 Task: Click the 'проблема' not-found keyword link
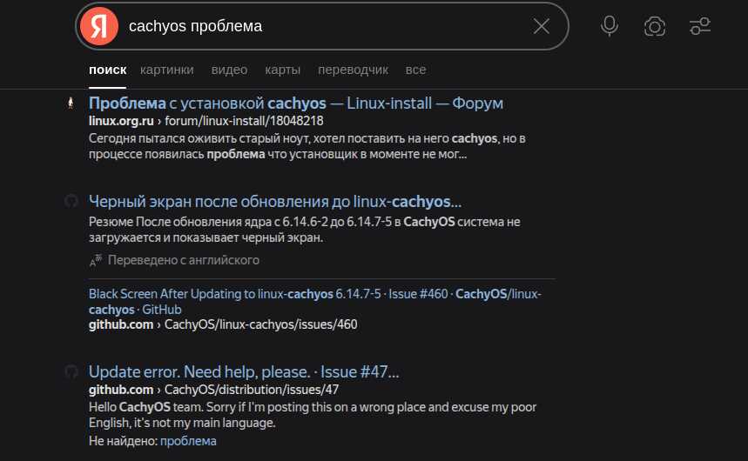point(188,441)
